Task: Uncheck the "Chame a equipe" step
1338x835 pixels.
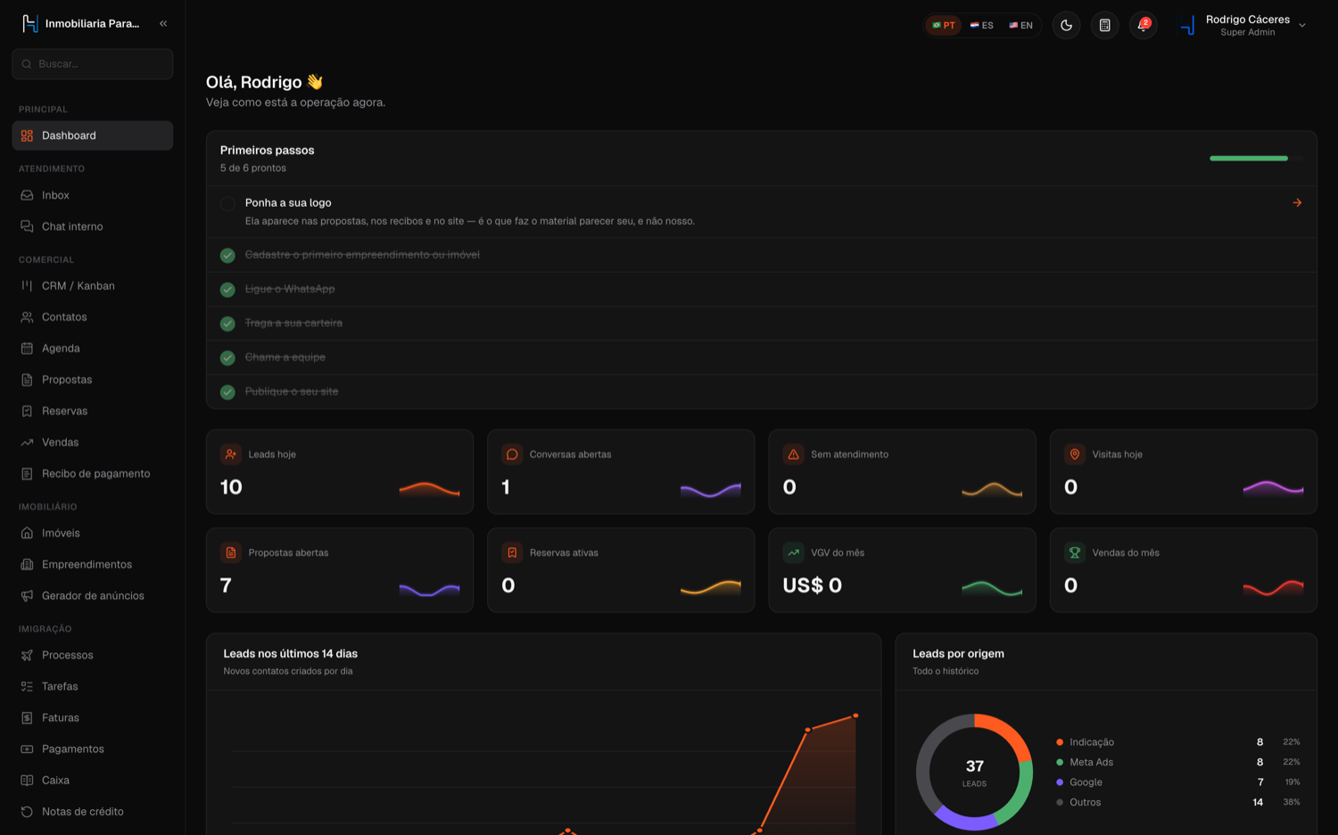Action: (227, 357)
